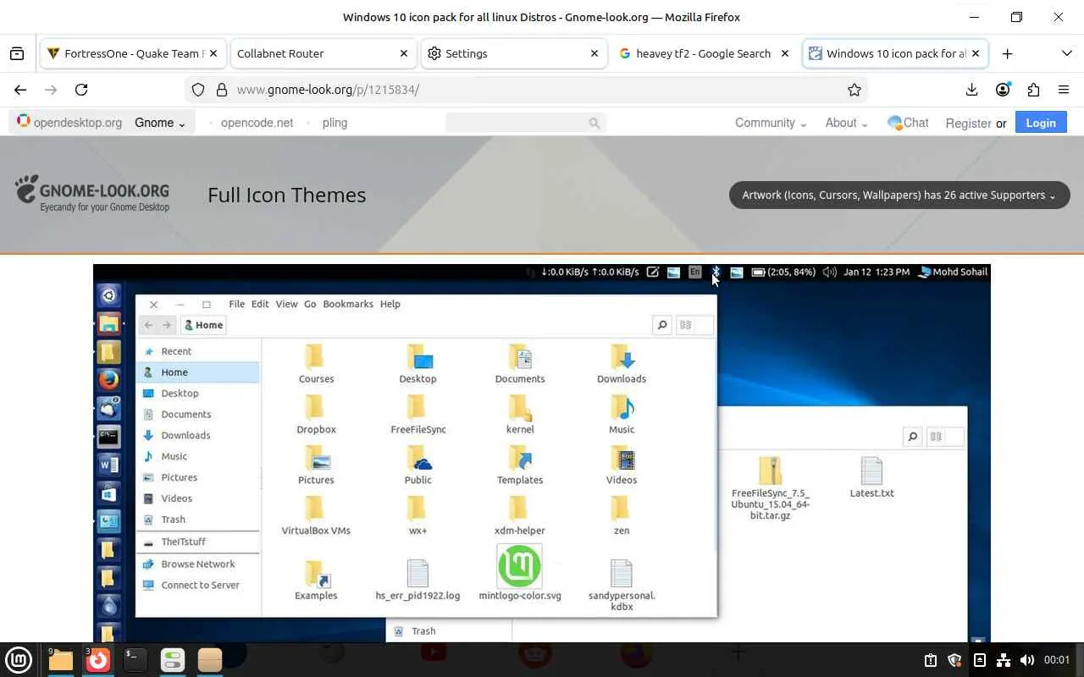Open the Firefox Downloads panel
Image resolution: width=1084 pixels, height=677 pixels.
tap(971, 90)
